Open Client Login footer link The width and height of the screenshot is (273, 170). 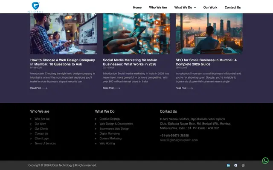(x=42, y=139)
